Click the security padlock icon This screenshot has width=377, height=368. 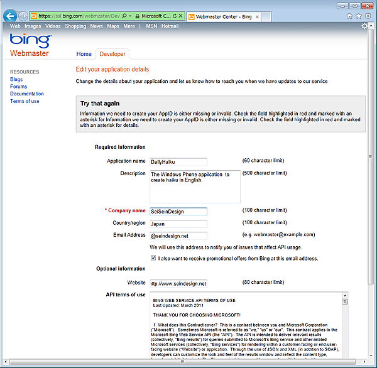(x=137, y=16)
